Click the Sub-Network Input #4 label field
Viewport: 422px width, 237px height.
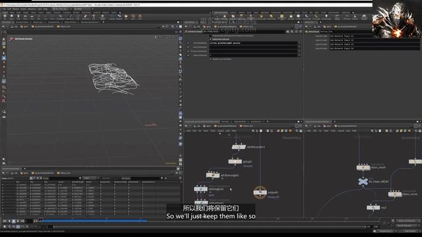(x=374, y=48)
